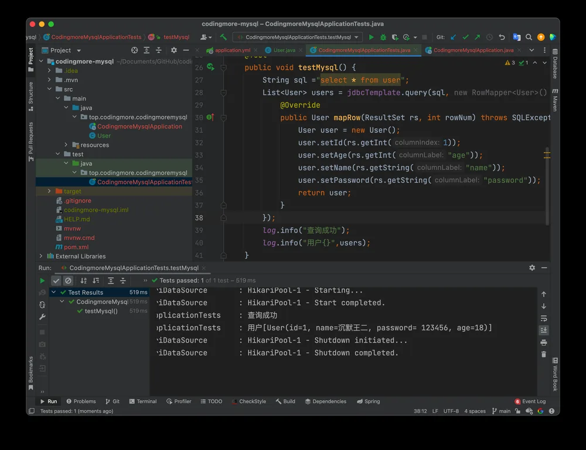This screenshot has height=450, width=586.
Task: Click the UTF-8 encoding status entry
Action: coord(451,411)
